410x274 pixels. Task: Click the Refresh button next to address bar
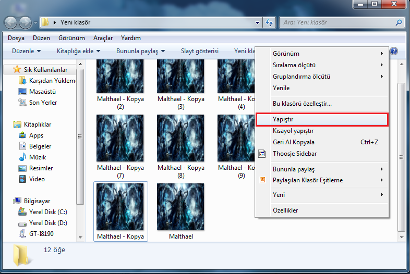[x=269, y=23]
